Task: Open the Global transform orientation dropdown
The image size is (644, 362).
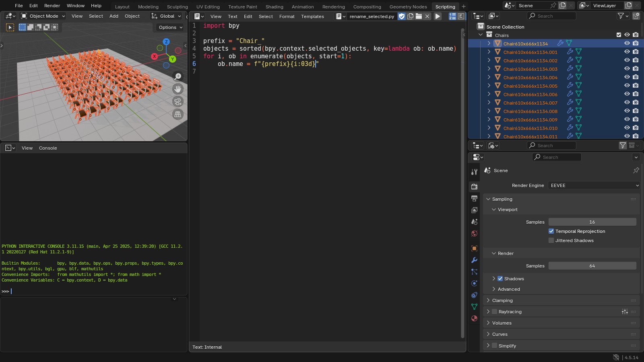Action: [x=166, y=16]
